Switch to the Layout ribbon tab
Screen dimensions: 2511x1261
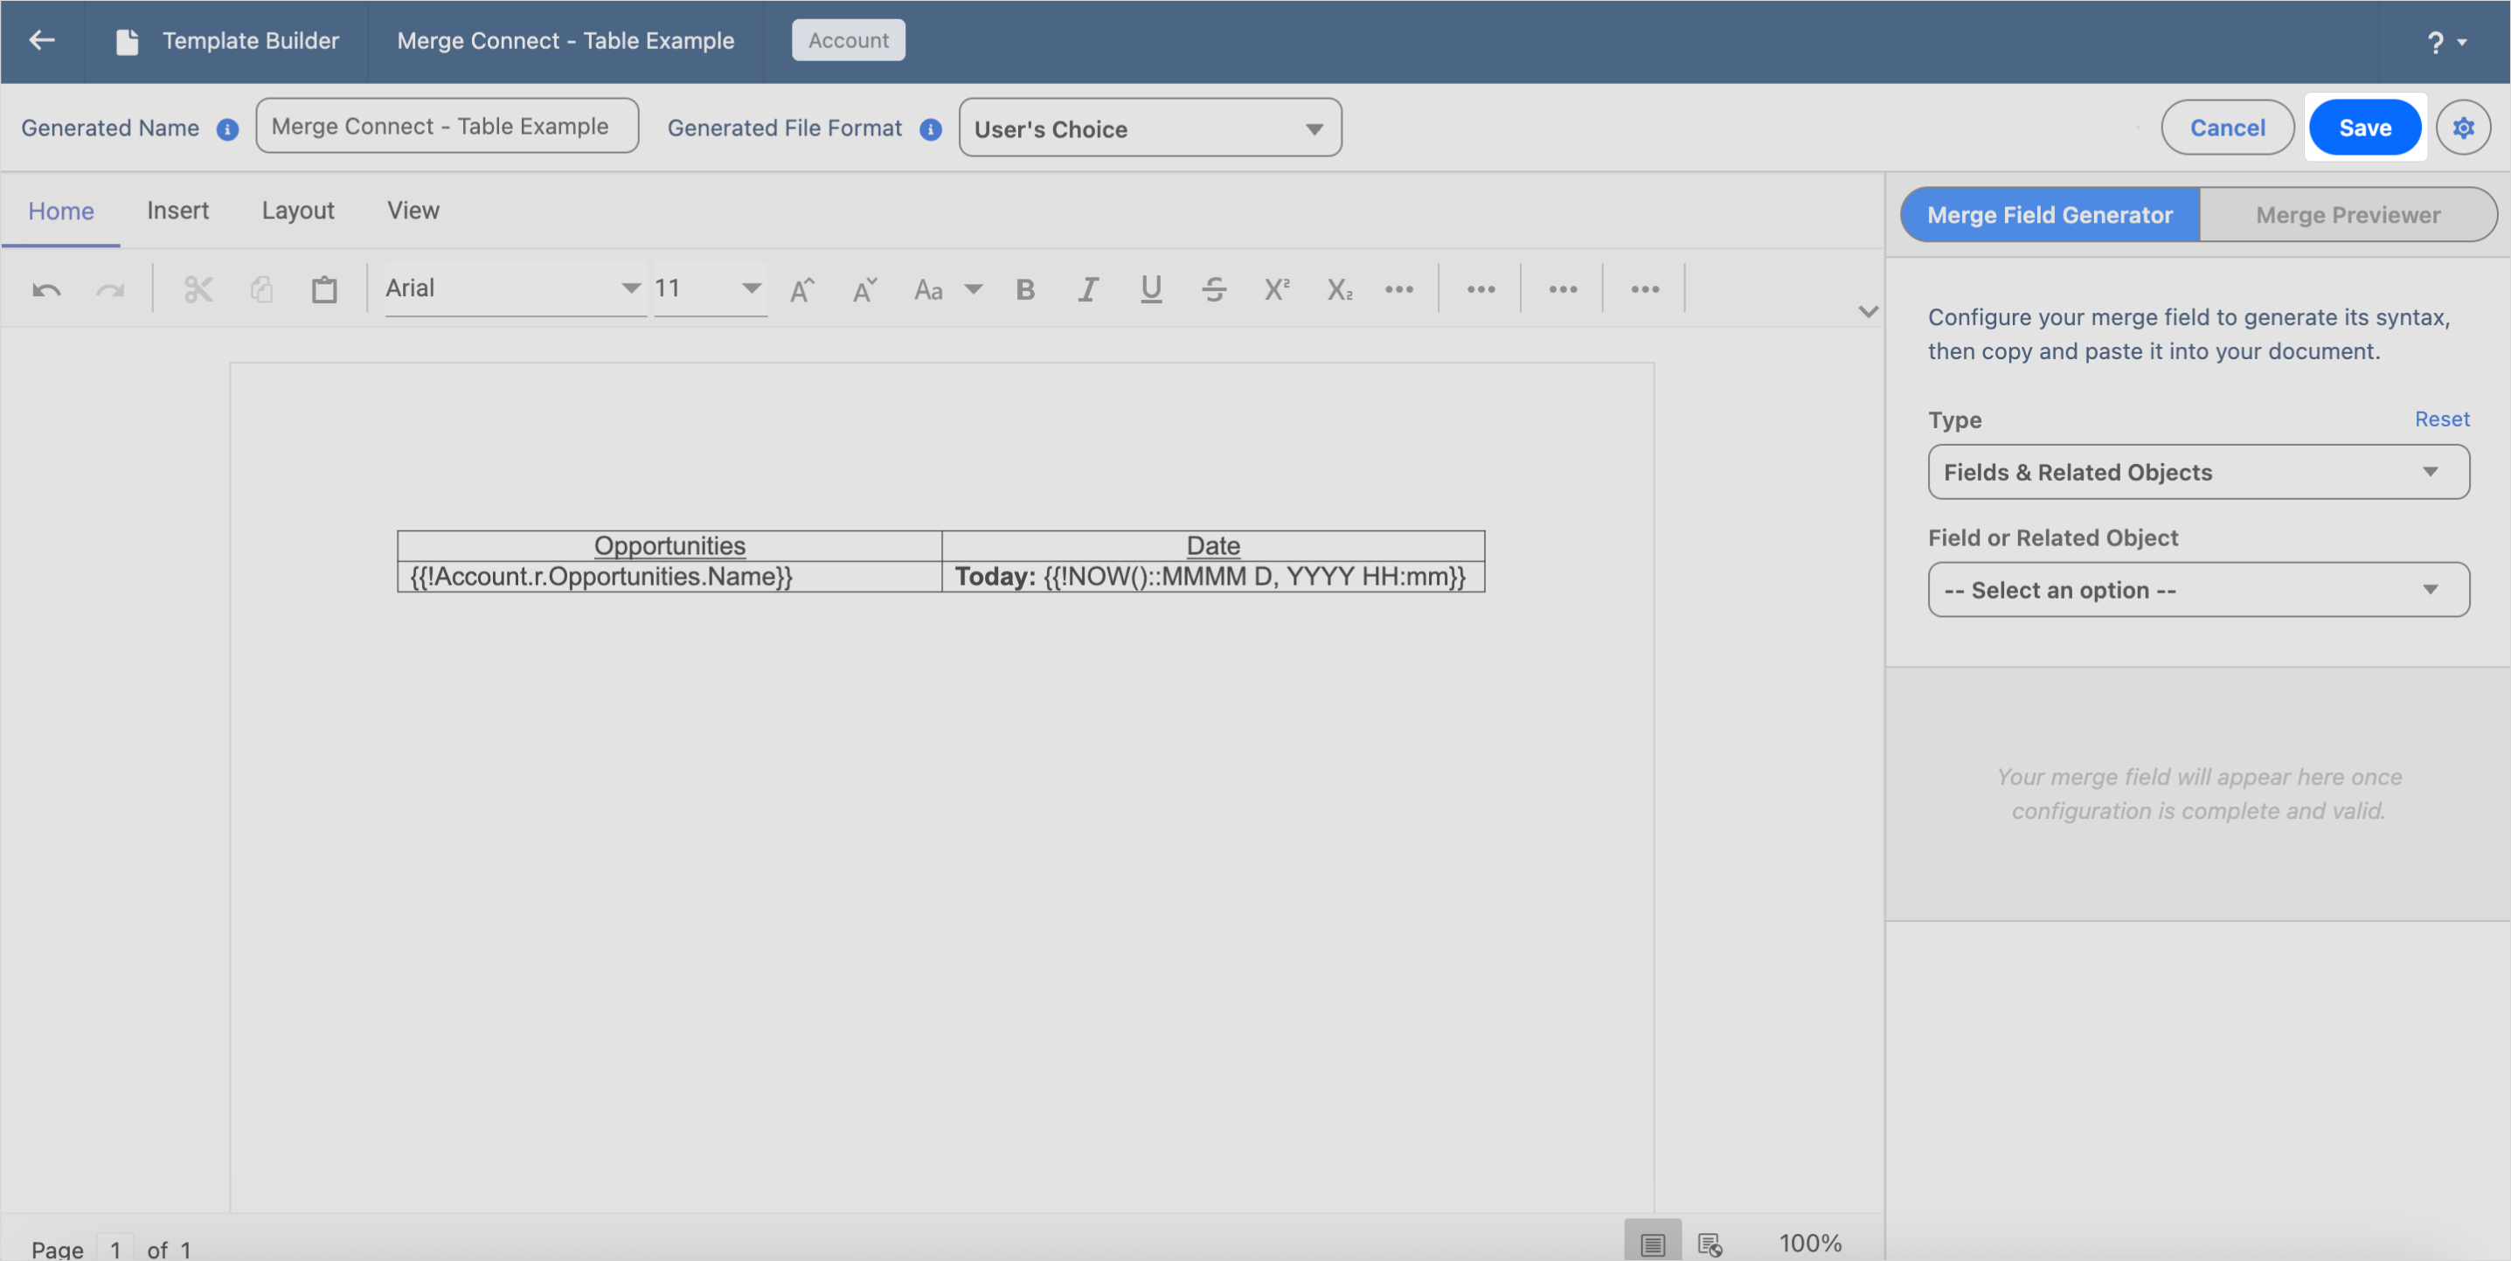[297, 211]
